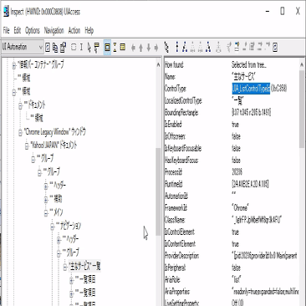Select the Yahoo! JAPAN ドキュメント tree item
306x306 pixels.
coord(54,145)
